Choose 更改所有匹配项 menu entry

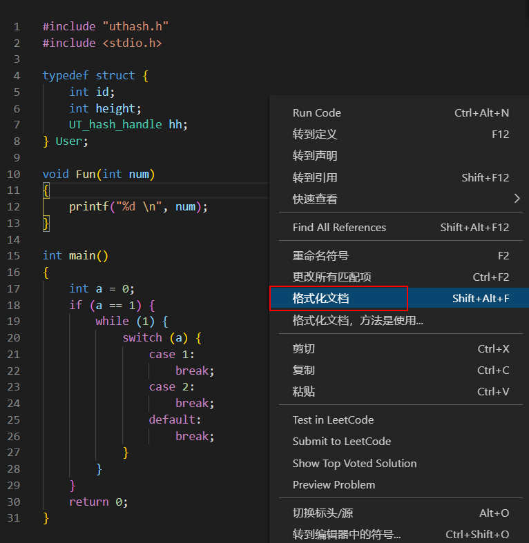point(401,277)
